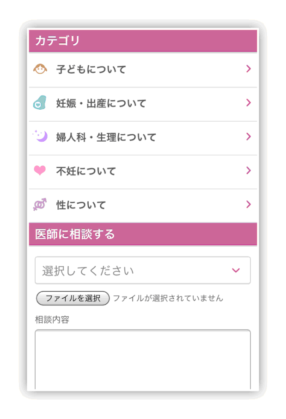This screenshot has height=419, width=286.
Task: Click chevron beside 婦人科・生理について
Action: (x=249, y=137)
